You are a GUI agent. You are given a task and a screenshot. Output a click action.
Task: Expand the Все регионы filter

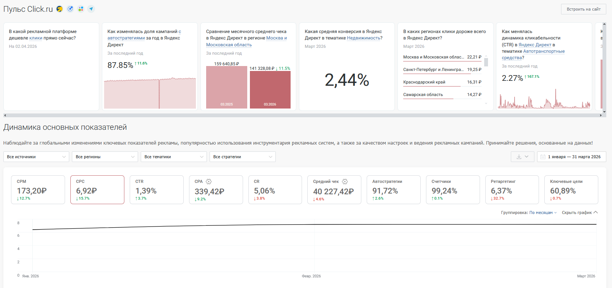(105, 157)
